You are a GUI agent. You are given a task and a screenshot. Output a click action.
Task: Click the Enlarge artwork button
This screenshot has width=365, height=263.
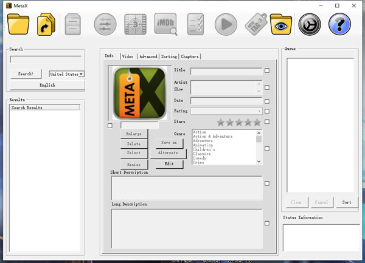click(x=134, y=134)
